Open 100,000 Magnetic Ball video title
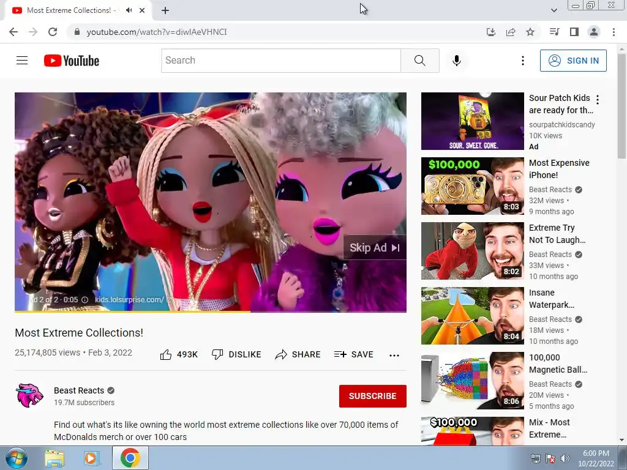Screen dimensions: 627x470 tap(558, 364)
